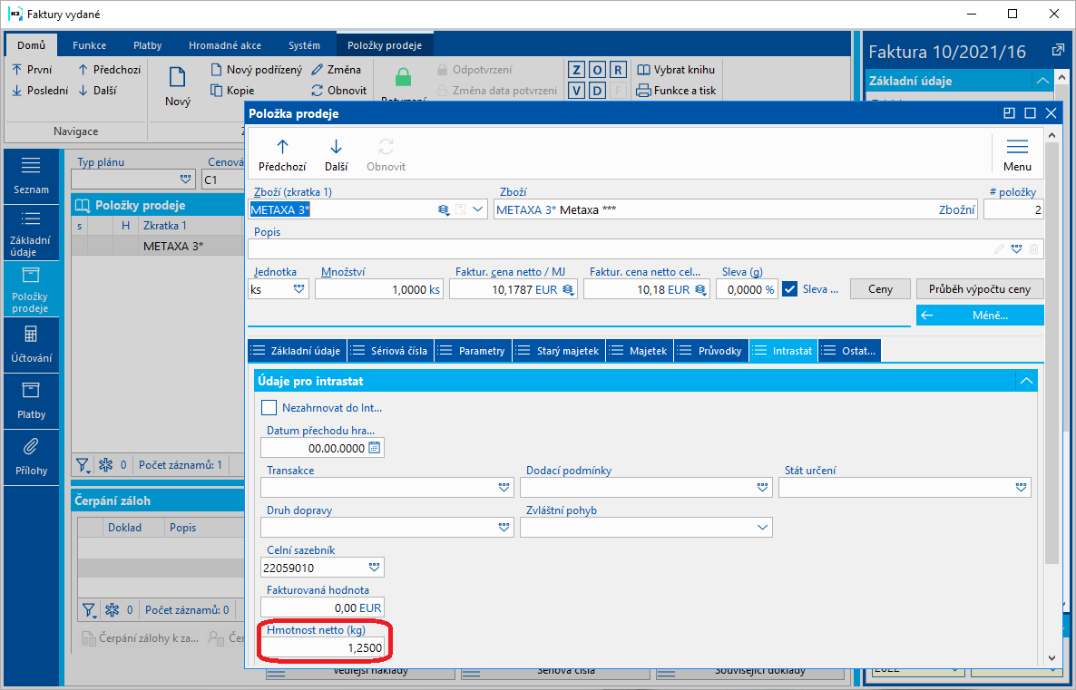Switch to Hromadné akce ribbon tab
Image resolution: width=1076 pixels, height=690 pixels.
[x=225, y=45]
